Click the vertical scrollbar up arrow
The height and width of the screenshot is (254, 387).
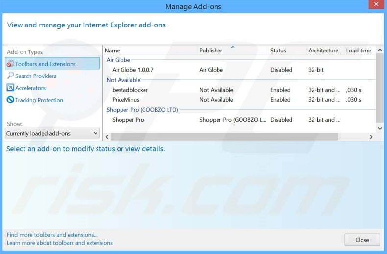tap(380, 50)
